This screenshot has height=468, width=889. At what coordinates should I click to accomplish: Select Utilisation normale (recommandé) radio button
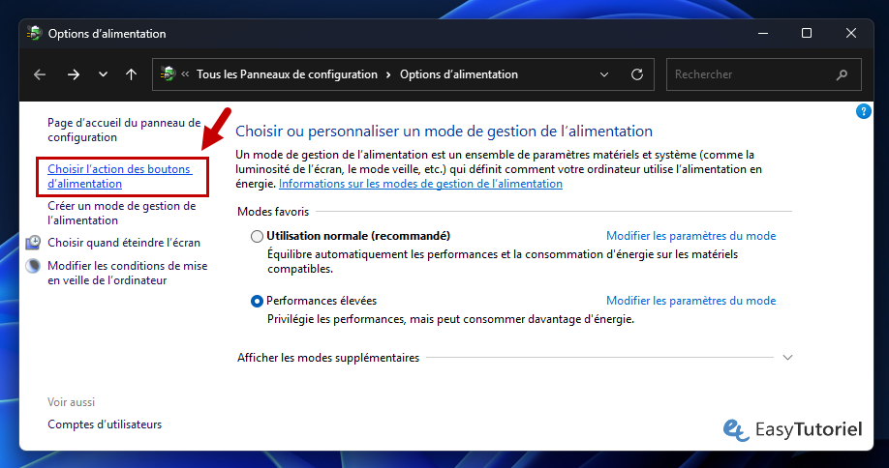[x=257, y=236]
